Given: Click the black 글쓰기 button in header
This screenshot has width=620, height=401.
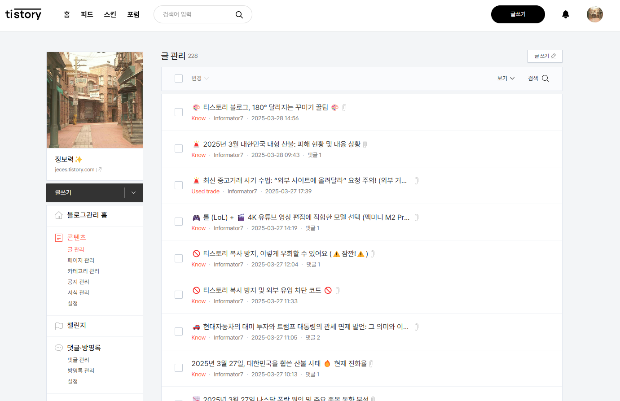Looking at the screenshot, I should tap(518, 14).
